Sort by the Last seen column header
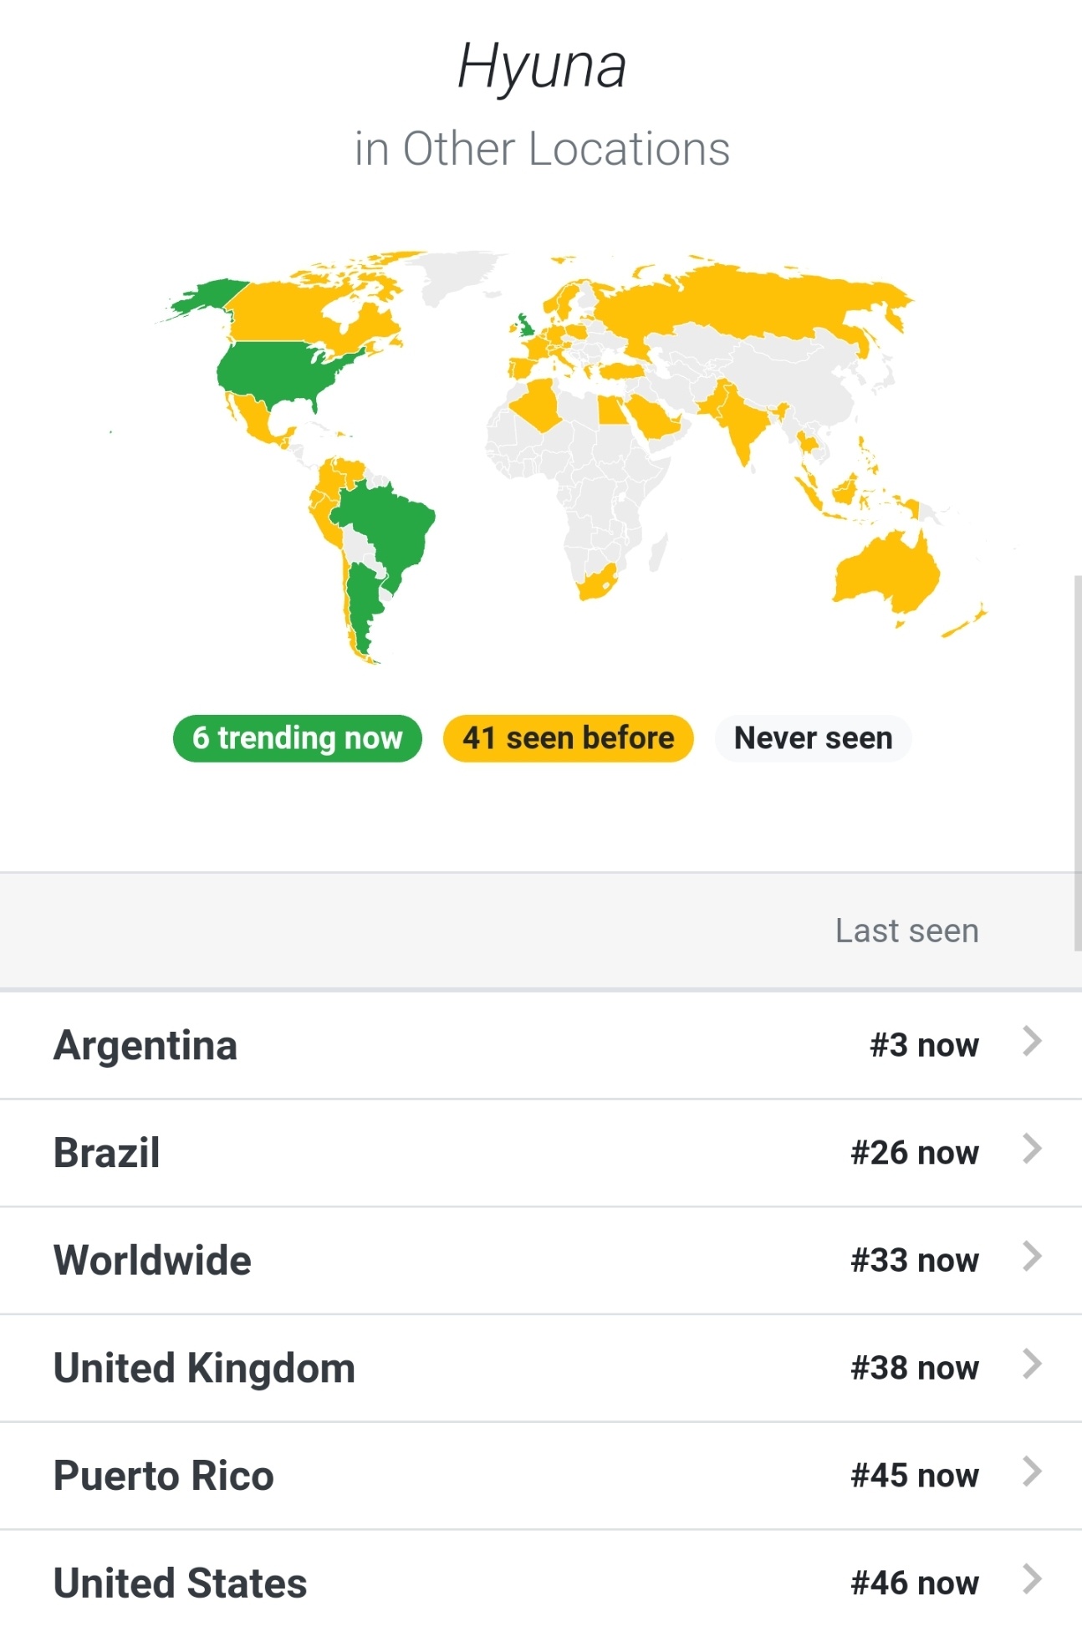Image resolution: width=1082 pixels, height=1627 pixels. [907, 931]
